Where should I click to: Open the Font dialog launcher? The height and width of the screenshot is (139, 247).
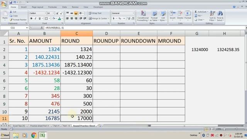63,23
